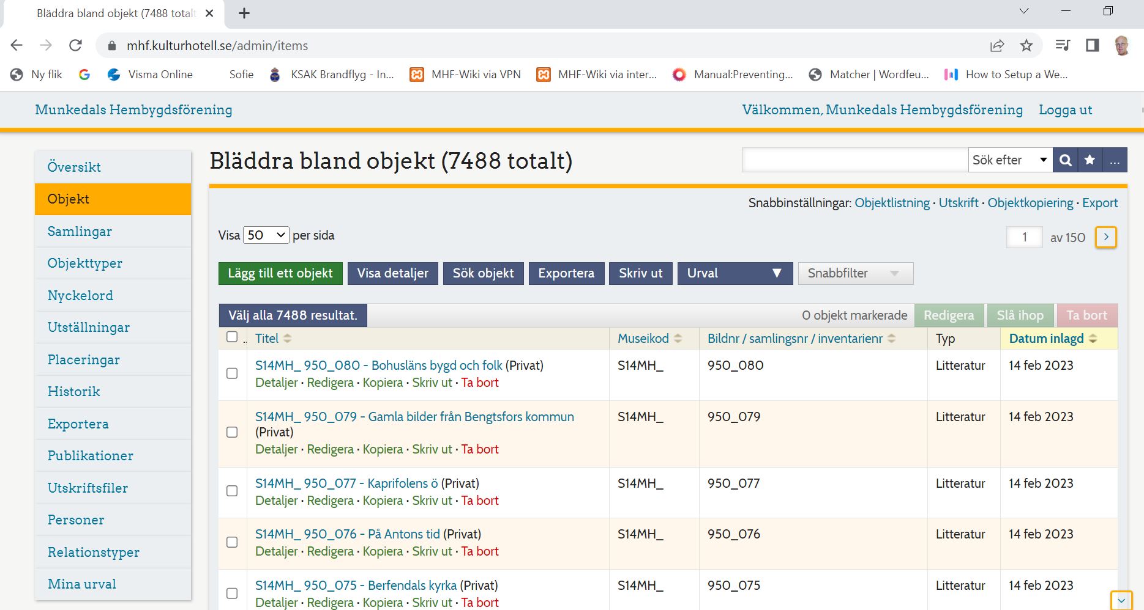Open KSAK Brandflyg bookmark
This screenshot has height=610, width=1144.
coord(331,75)
